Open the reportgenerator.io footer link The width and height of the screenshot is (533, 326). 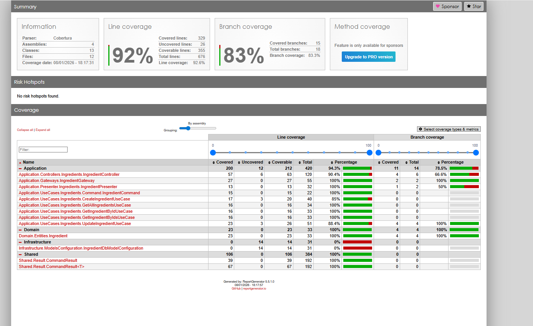[254, 288]
